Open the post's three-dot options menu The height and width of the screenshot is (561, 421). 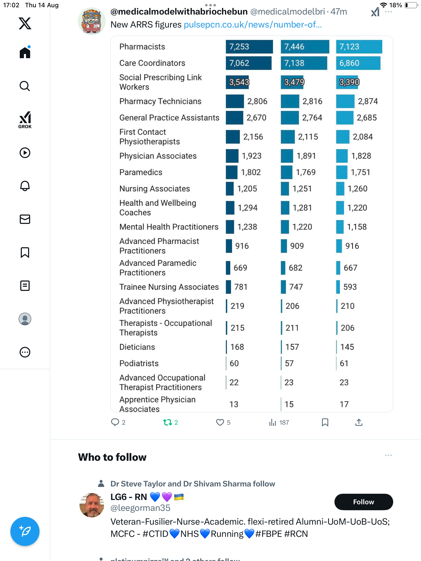point(389,12)
